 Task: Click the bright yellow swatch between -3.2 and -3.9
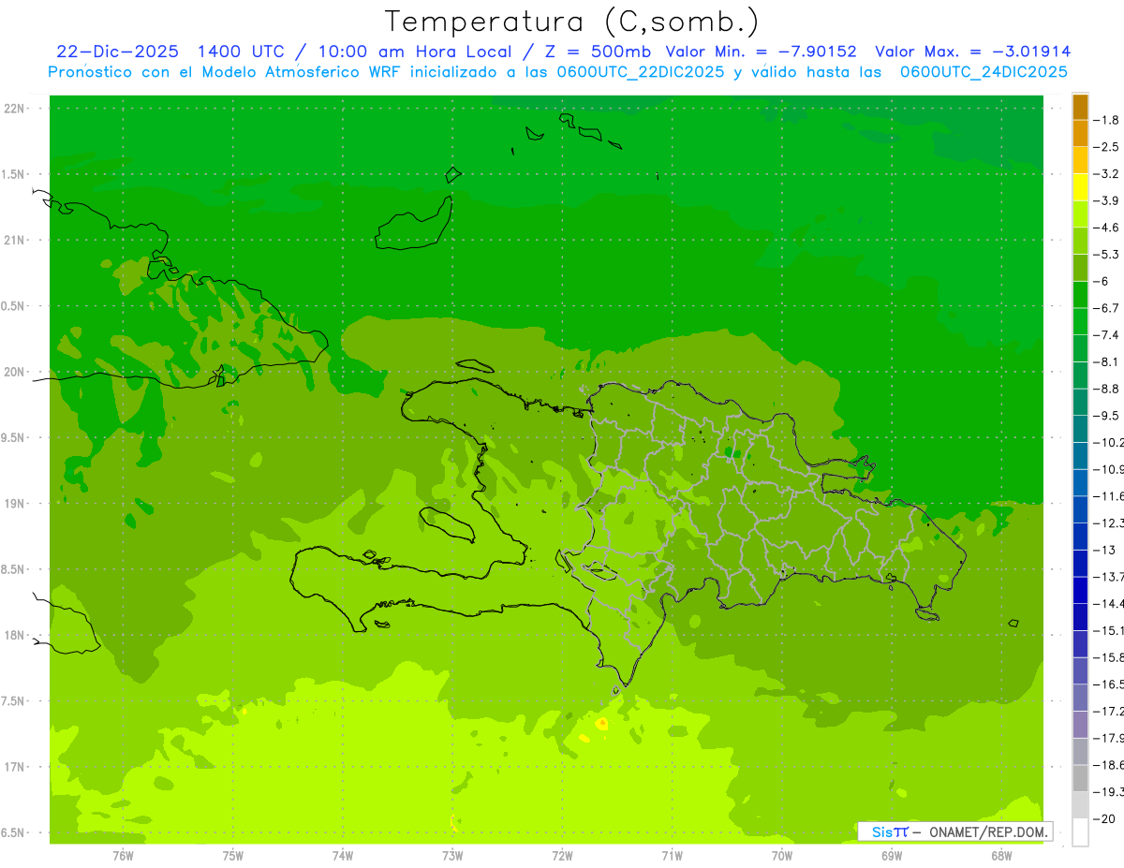tap(1080, 187)
